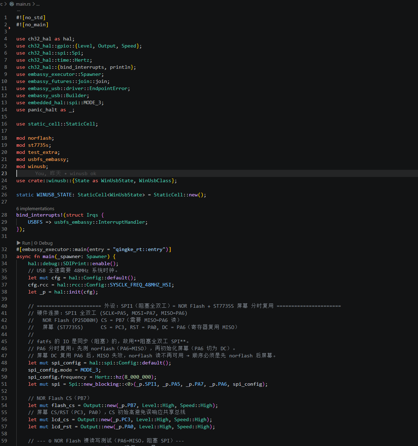Select line number 1 in the gutter

6,17
